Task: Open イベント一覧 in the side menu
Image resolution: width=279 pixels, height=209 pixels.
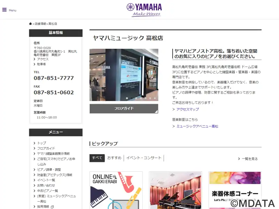Action: (46, 180)
